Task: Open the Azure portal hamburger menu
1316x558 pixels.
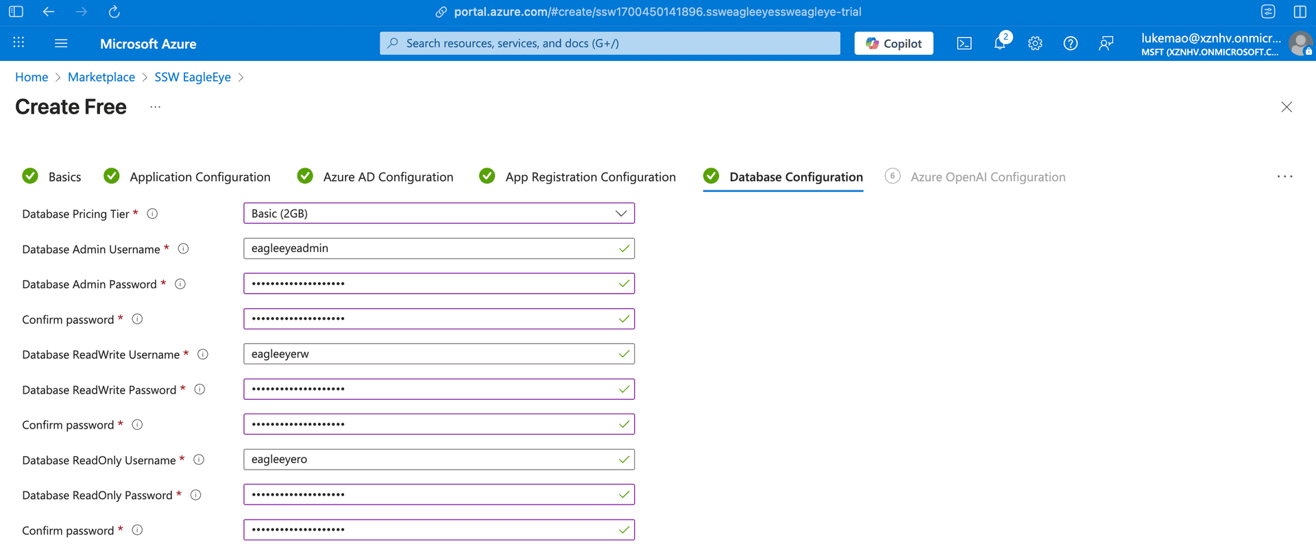Action: click(x=61, y=43)
